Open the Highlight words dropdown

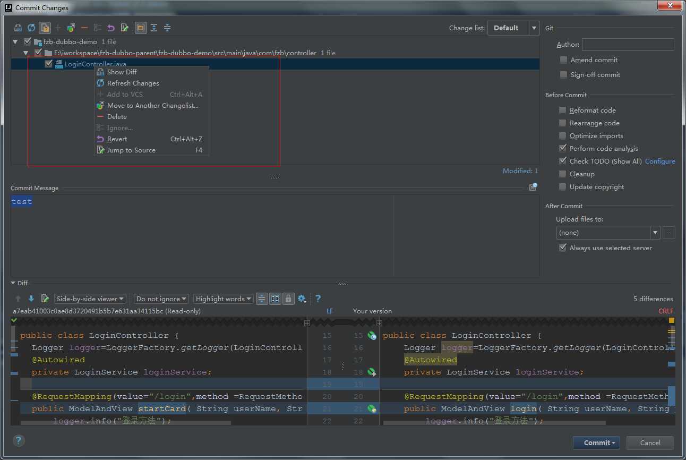223,299
